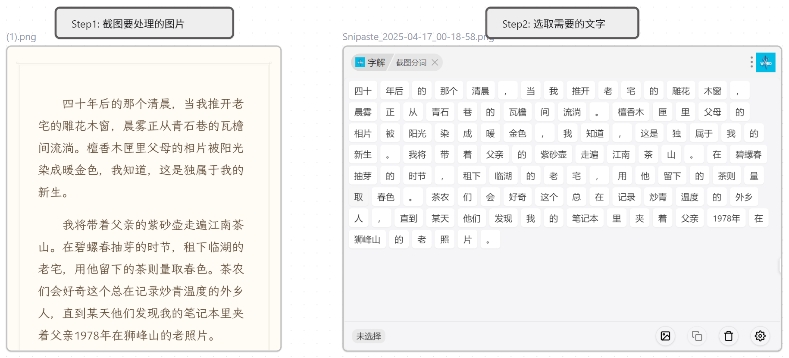Select the word chip 某天
The height and width of the screenshot is (358, 789).
440,218
